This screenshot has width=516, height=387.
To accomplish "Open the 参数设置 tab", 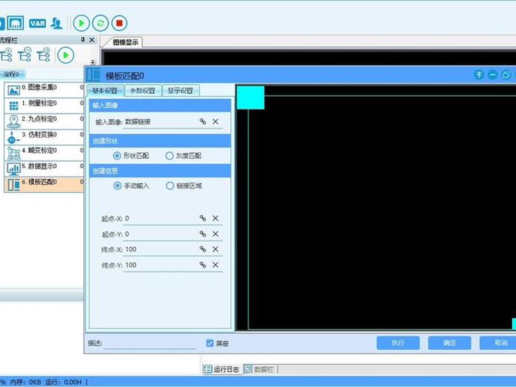I will coord(143,90).
